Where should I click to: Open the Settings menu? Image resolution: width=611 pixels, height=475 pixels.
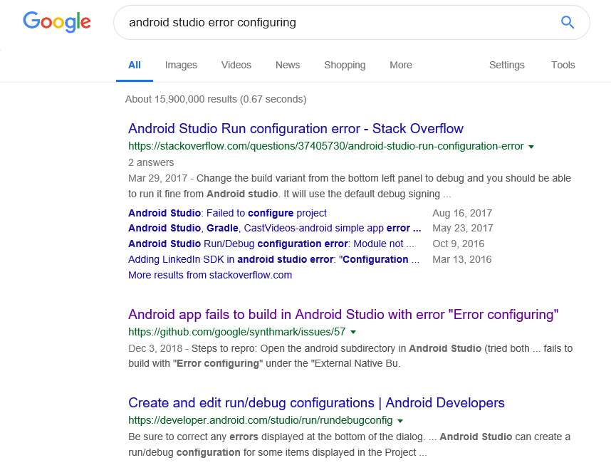click(506, 65)
